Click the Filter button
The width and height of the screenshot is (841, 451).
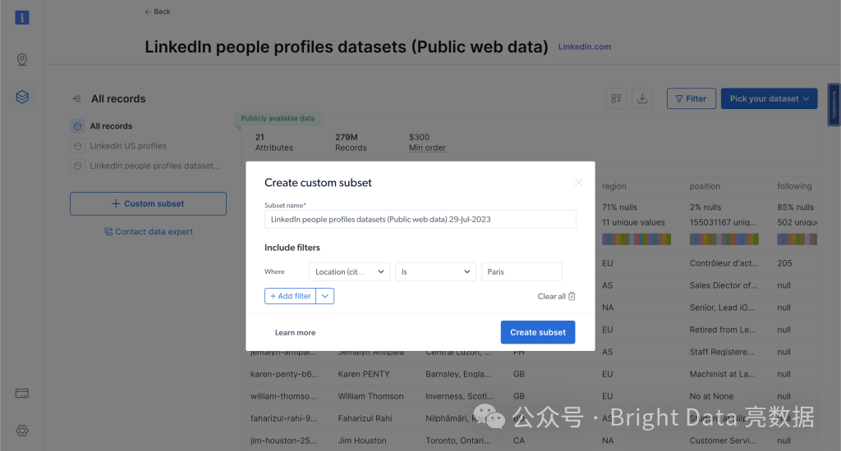click(691, 98)
